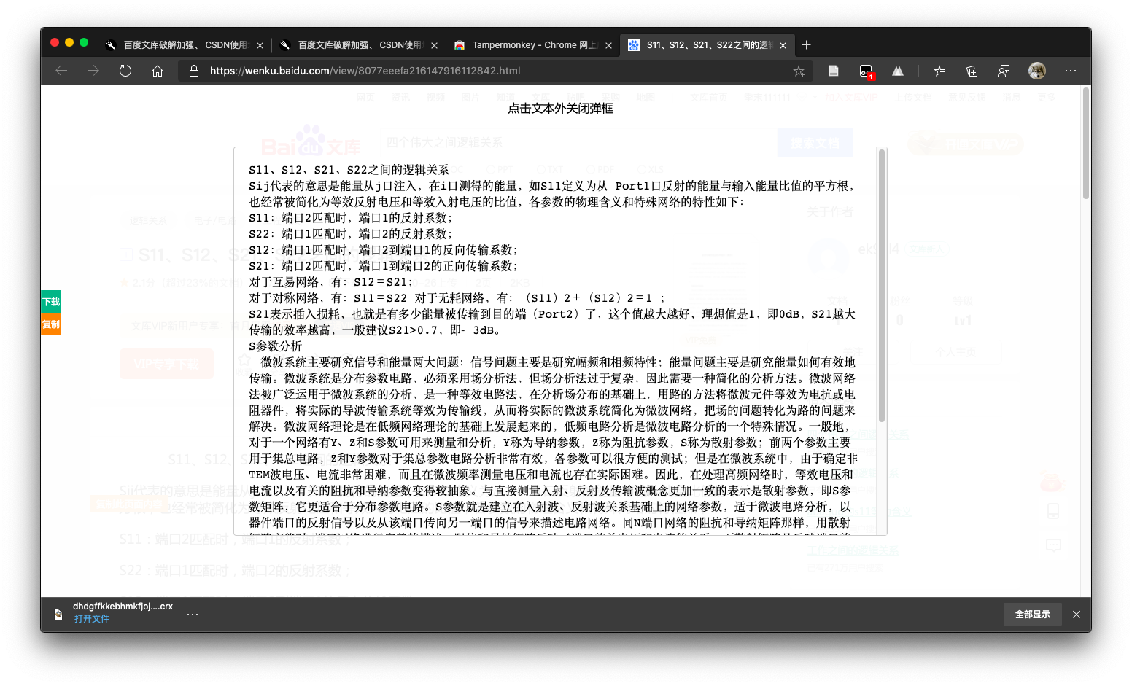Open the downloaded crx via 打开文件 link
This screenshot has width=1132, height=686.
(91, 619)
